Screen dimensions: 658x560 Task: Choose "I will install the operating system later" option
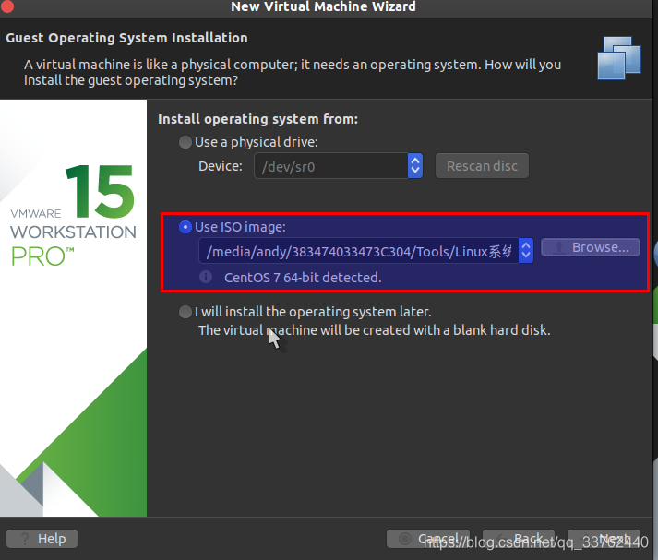[185, 312]
